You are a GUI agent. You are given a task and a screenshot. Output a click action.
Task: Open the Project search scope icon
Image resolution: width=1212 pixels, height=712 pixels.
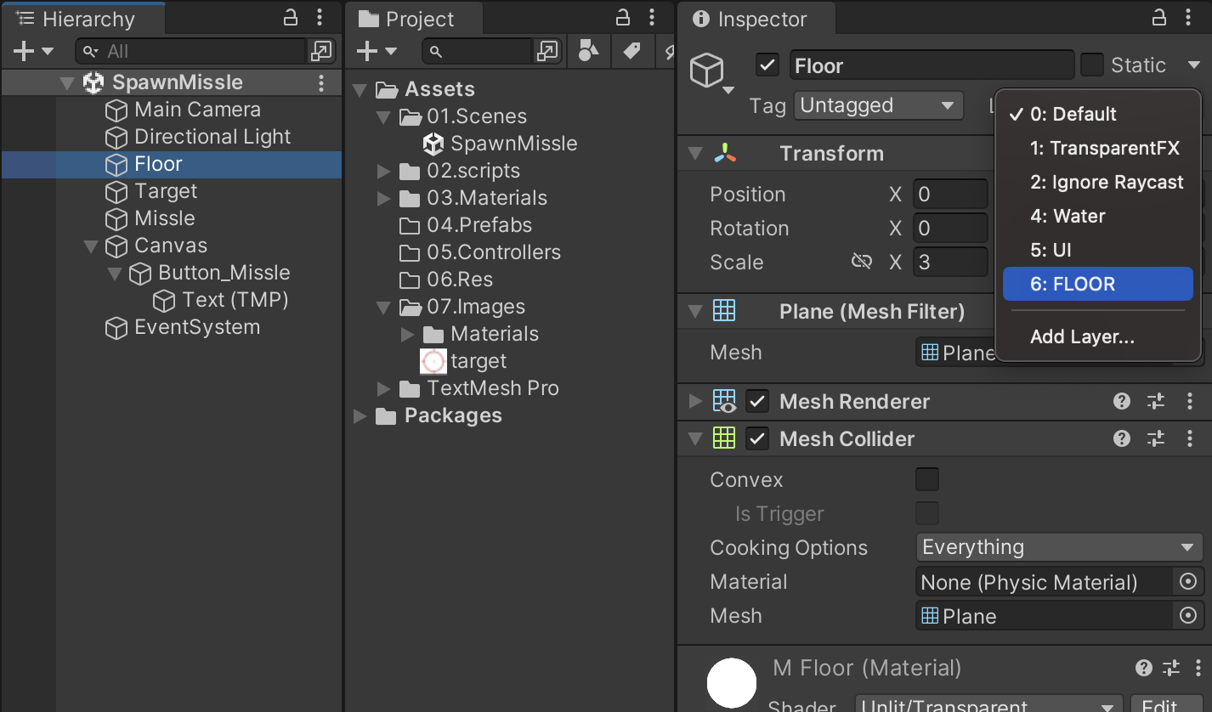coord(547,52)
